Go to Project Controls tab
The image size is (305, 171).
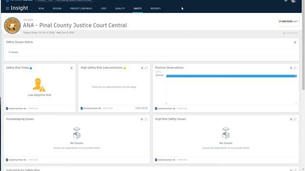81,9
